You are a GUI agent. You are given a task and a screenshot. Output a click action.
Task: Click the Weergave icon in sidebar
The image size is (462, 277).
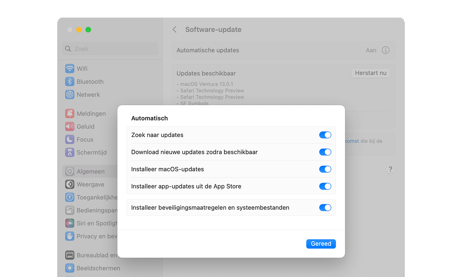(70, 184)
